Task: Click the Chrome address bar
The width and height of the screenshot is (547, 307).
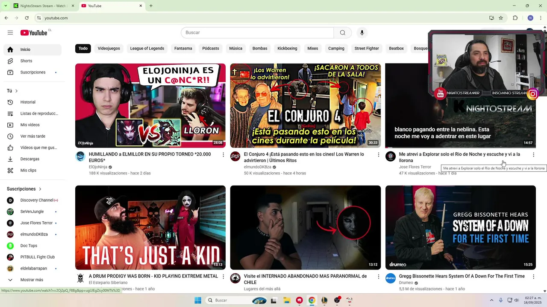Action: pyautogui.click(x=261, y=18)
